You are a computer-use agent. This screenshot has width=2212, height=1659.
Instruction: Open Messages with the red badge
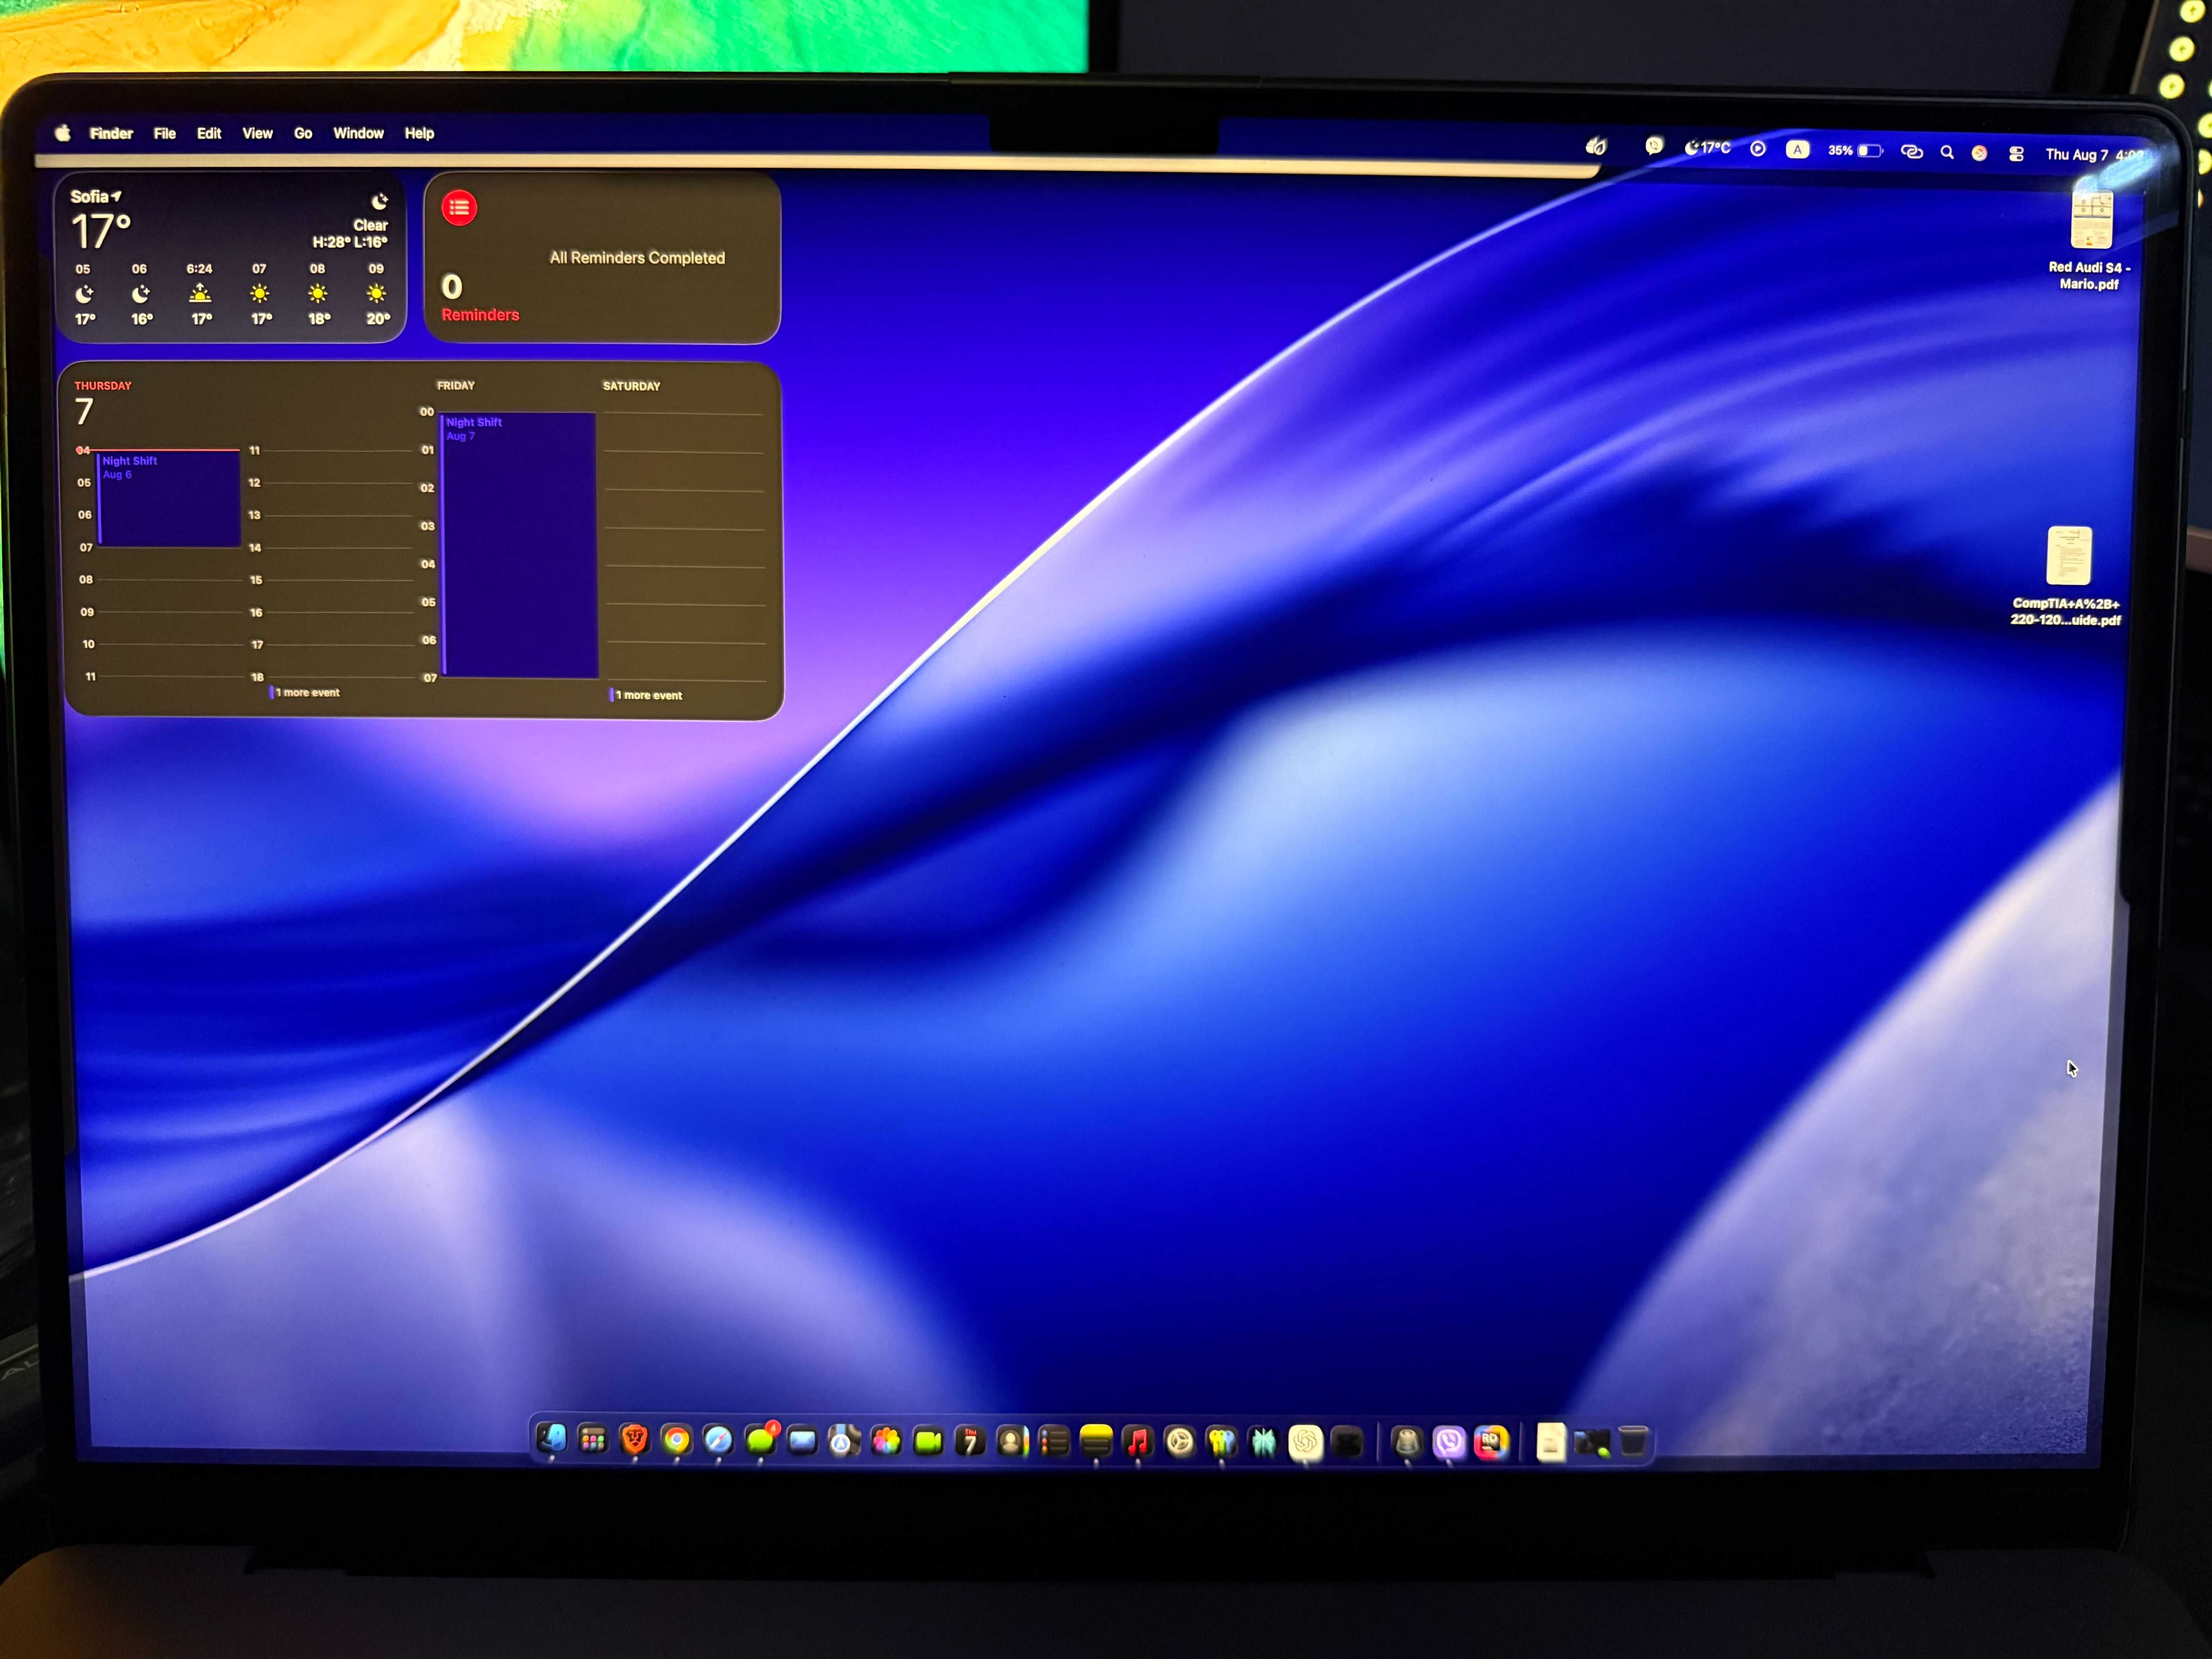pyautogui.click(x=761, y=1440)
